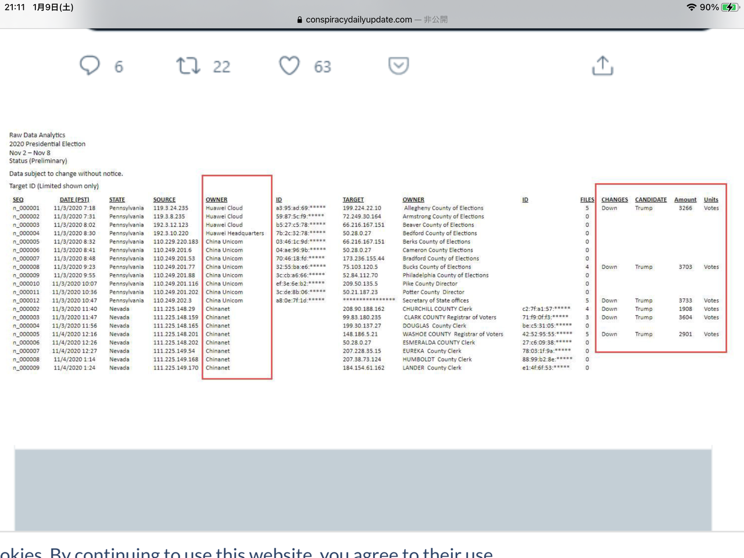Click 'Secretary of State offices' cell
The width and height of the screenshot is (744, 558).
tap(436, 301)
